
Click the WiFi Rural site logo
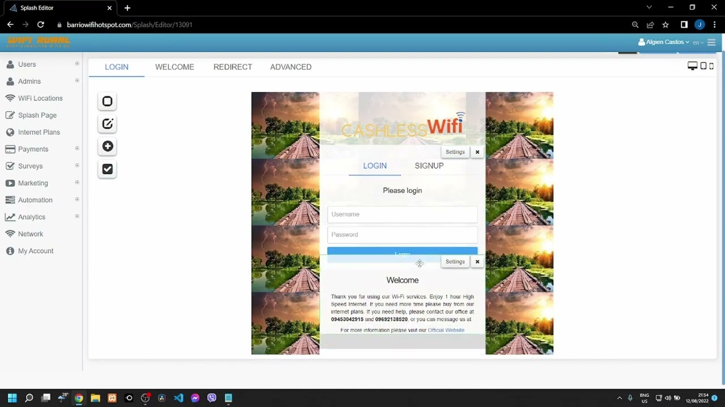(x=39, y=42)
